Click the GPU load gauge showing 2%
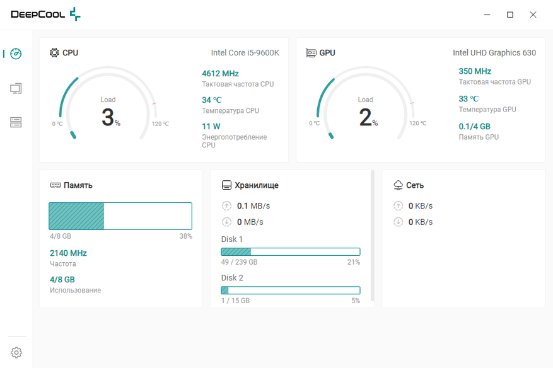 coord(365,103)
